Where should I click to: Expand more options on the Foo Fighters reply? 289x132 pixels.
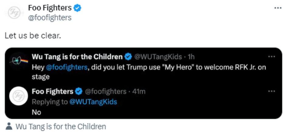271,91
